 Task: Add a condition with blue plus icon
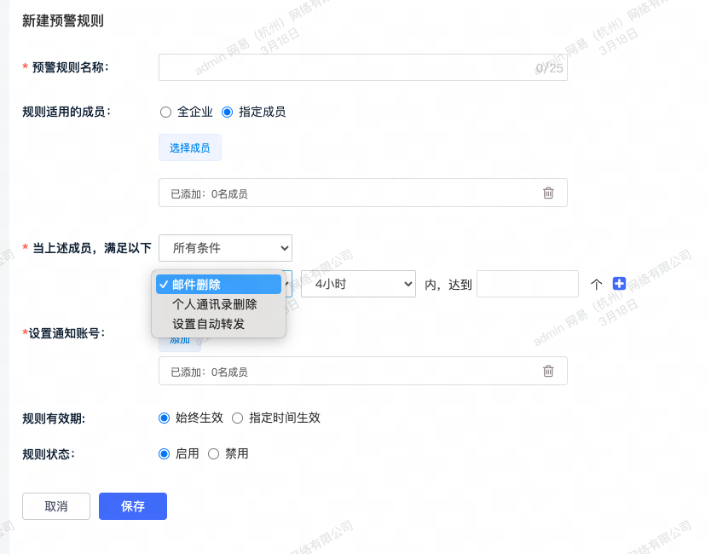click(619, 284)
